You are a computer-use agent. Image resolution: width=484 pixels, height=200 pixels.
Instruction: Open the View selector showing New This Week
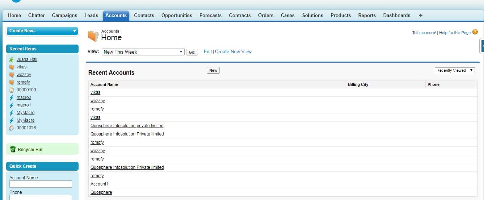click(x=143, y=52)
